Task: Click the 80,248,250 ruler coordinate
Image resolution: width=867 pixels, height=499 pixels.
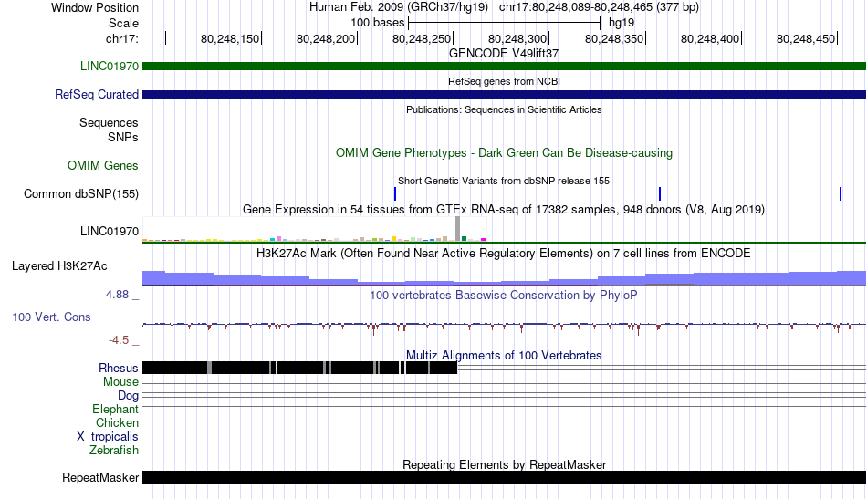Action: (x=422, y=38)
